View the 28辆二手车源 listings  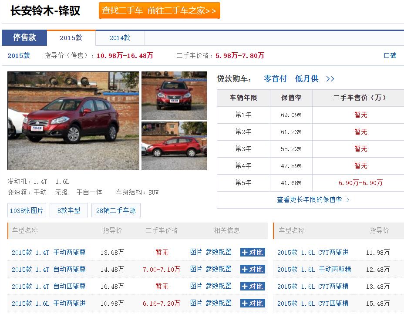(x=116, y=210)
